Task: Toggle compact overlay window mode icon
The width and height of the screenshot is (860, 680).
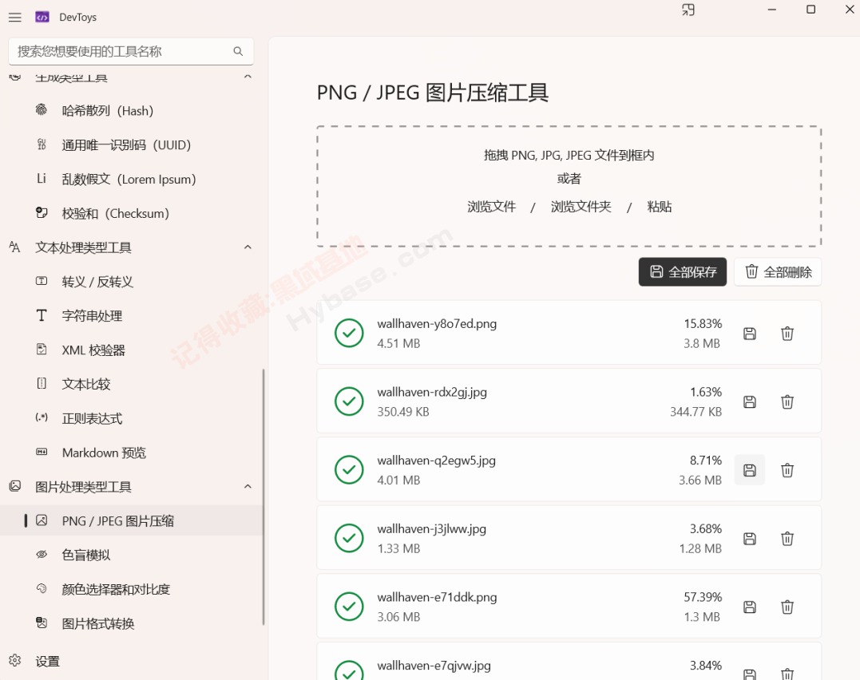Action: click(x=688, y=10)
